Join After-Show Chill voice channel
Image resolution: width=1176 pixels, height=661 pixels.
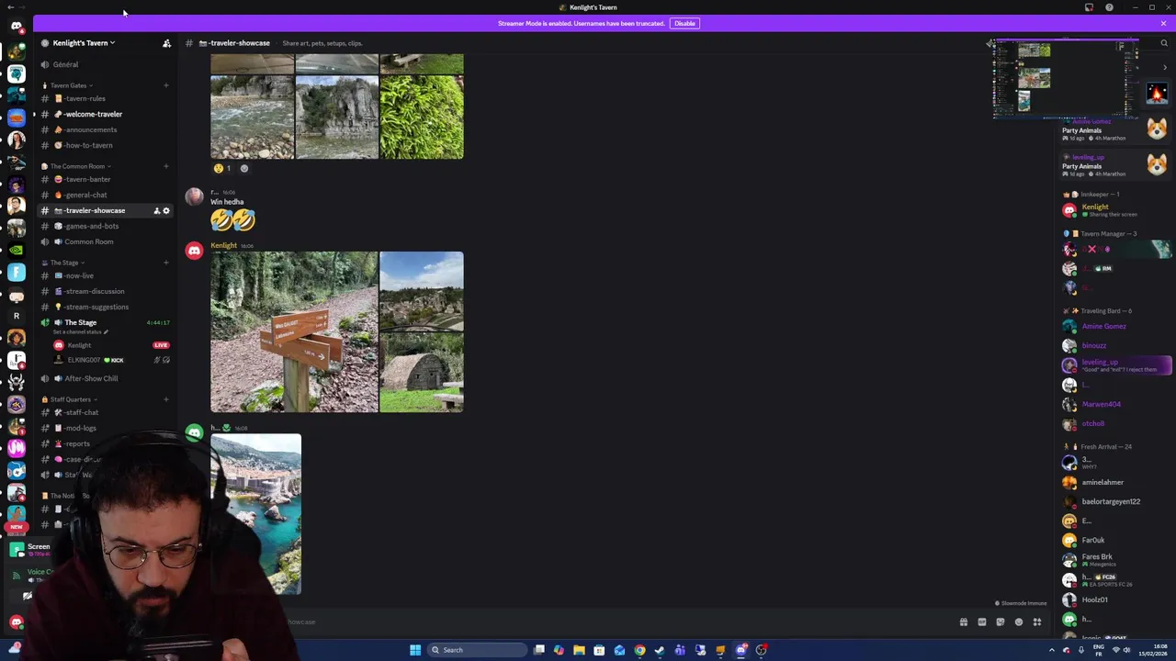click(104, 378)
